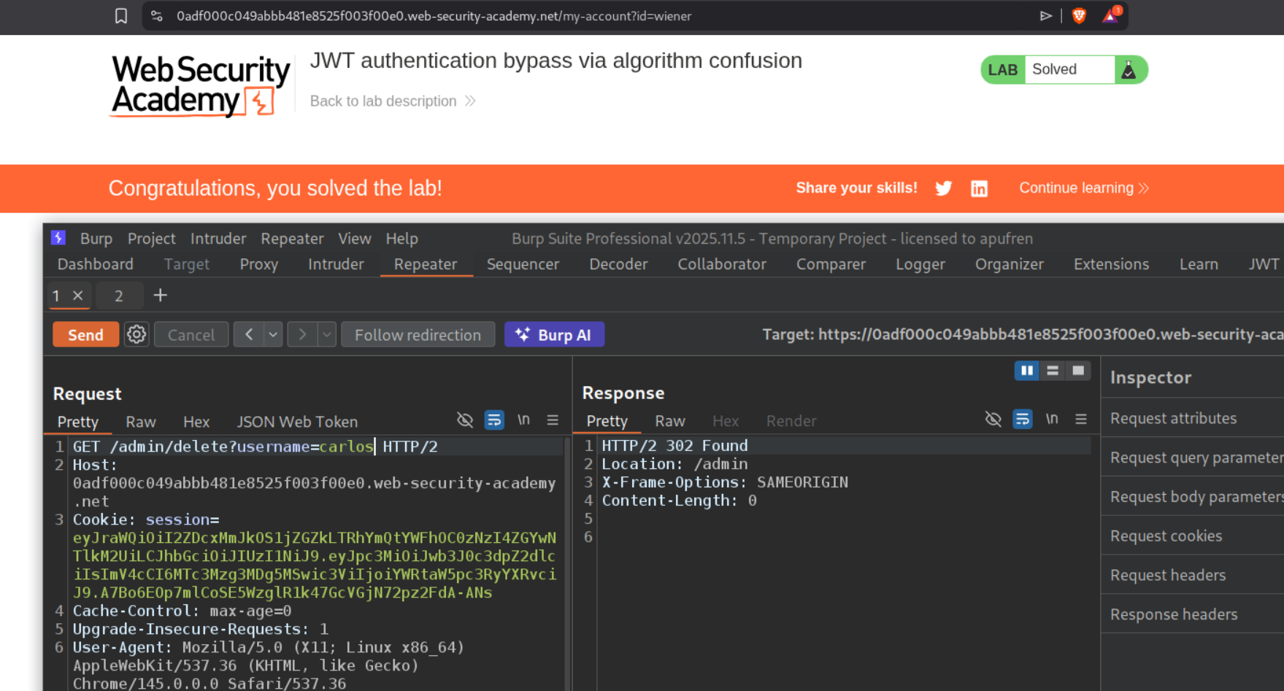
Task: Click the Repeater settings gear icon
Action: click(137, 335)
